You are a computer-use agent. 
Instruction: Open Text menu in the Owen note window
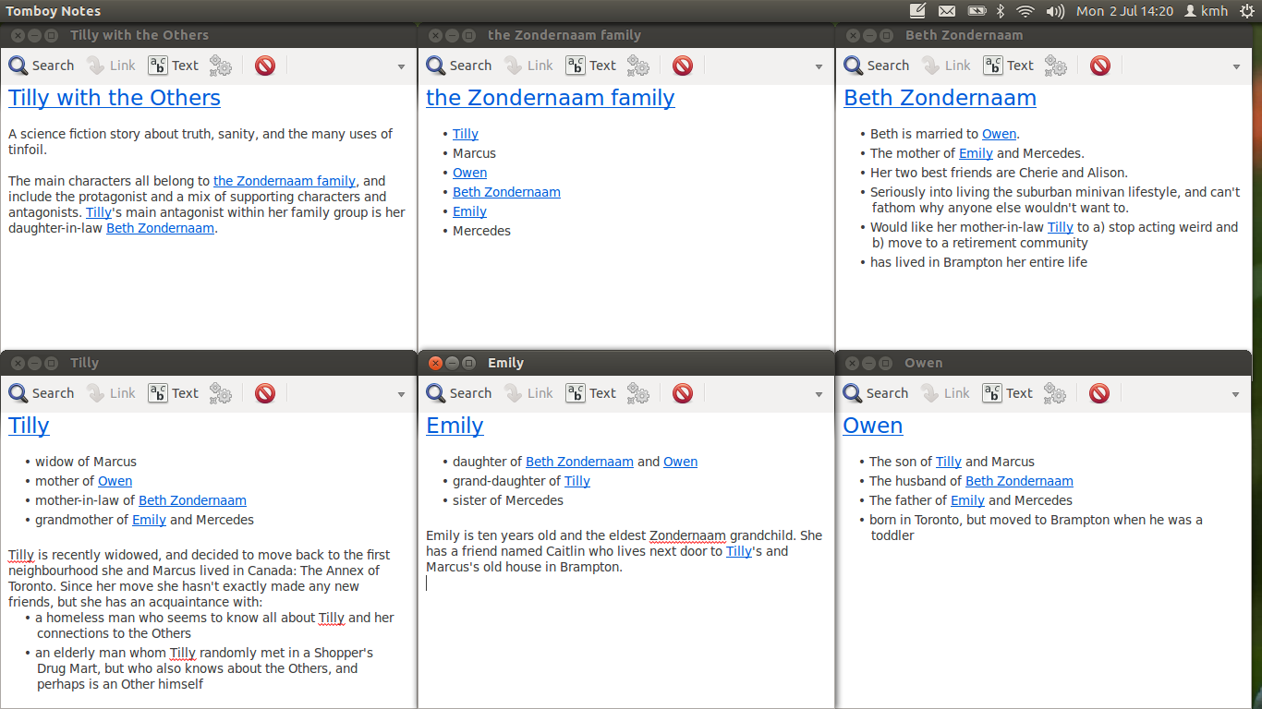tap(1008, 393)
